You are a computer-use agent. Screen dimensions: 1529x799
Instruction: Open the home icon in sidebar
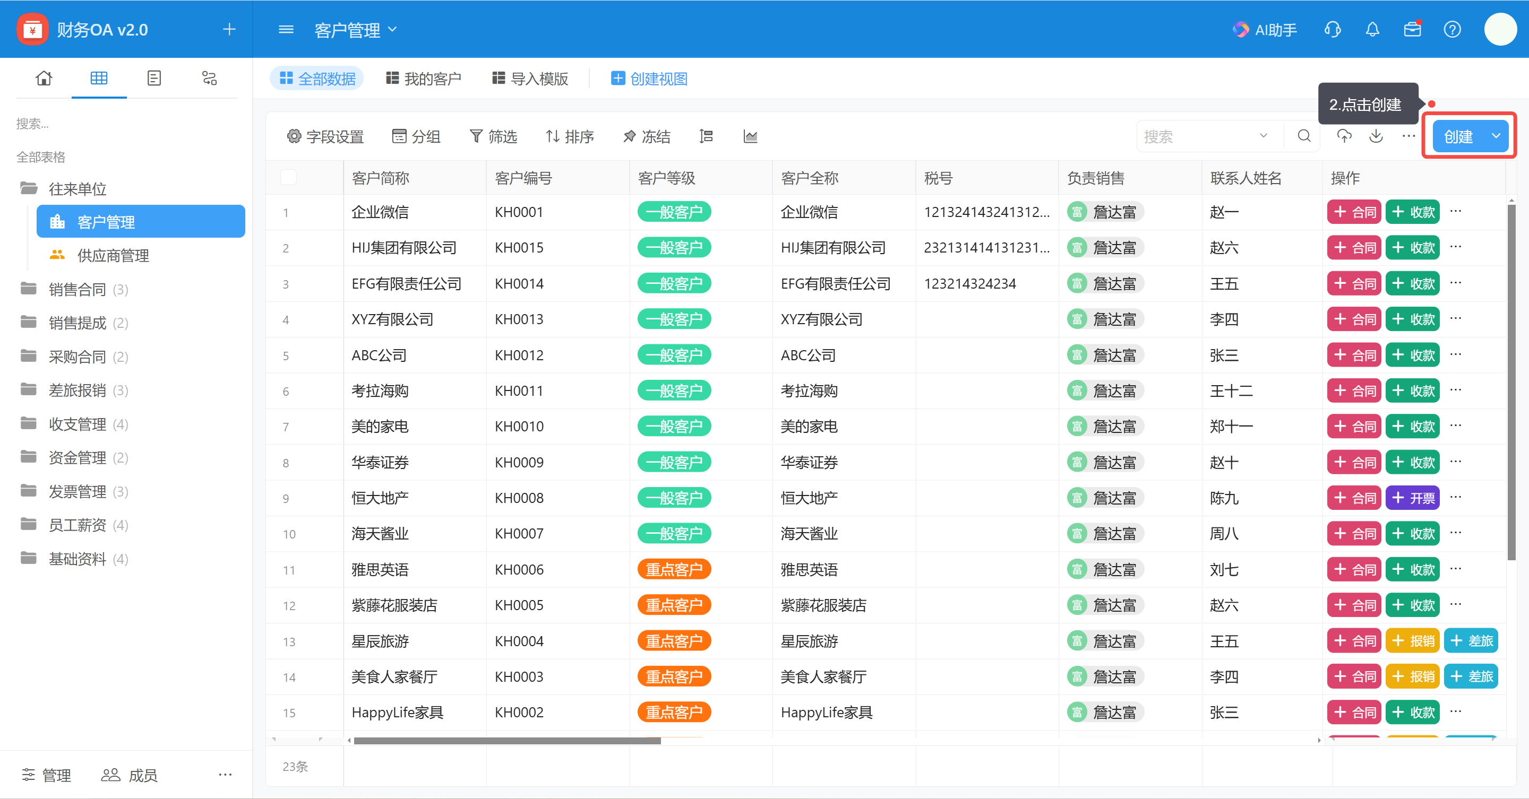point(44,79)
